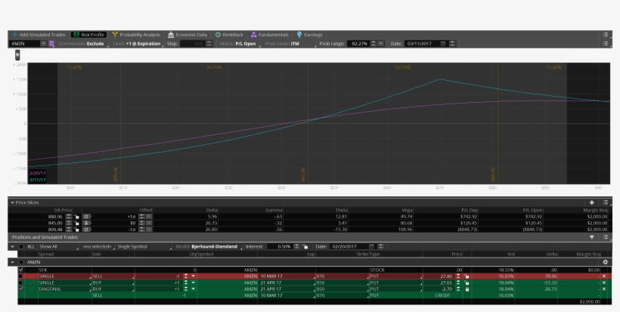Open the Single Symbol dropdown

pyautogui.click(x=144, y=246)
